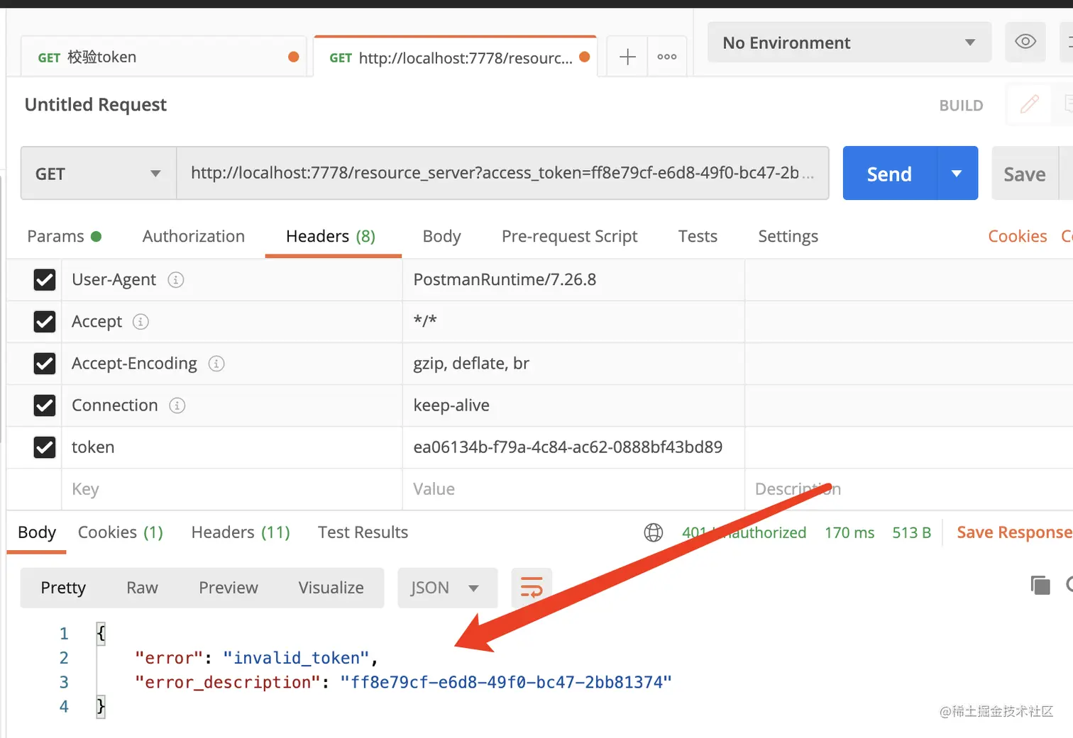Click the Untitled Request title
The width and height of the screenshot is (1073, 738).
[x=96, y=105]
